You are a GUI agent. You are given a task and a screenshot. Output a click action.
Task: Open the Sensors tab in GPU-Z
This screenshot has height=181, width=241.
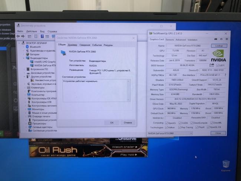click(x=170, y=40)
